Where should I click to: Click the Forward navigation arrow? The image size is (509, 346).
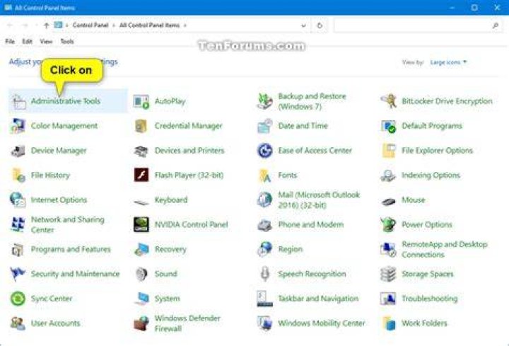(25, 25)
